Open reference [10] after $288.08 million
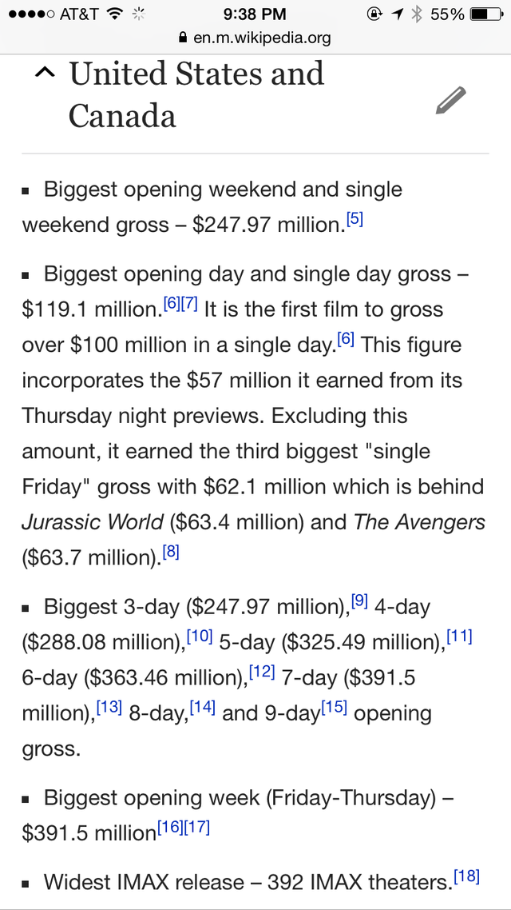 pyautogui.click(x=199, y=637)
